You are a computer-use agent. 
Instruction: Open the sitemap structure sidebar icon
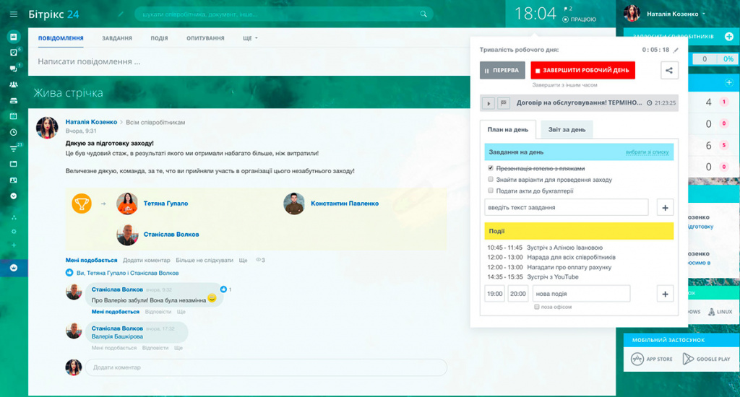click(x=13, y=217)
